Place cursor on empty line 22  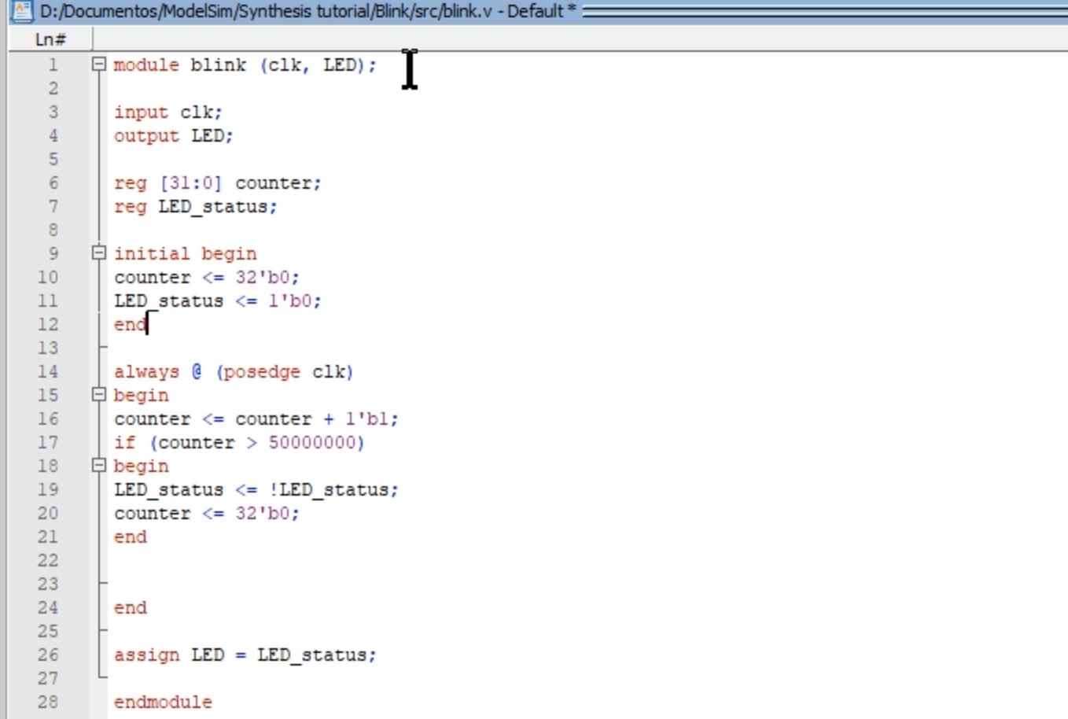[x=236, y=561]
